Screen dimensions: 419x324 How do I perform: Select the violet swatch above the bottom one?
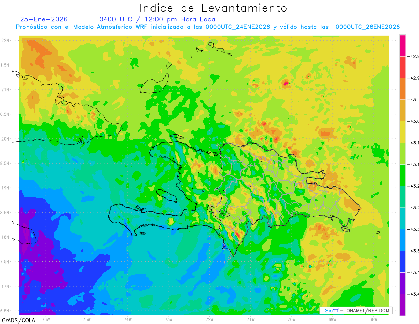(403, 283)
